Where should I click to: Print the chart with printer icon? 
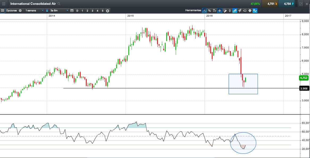pyautogui.click(x=250, y=11)
